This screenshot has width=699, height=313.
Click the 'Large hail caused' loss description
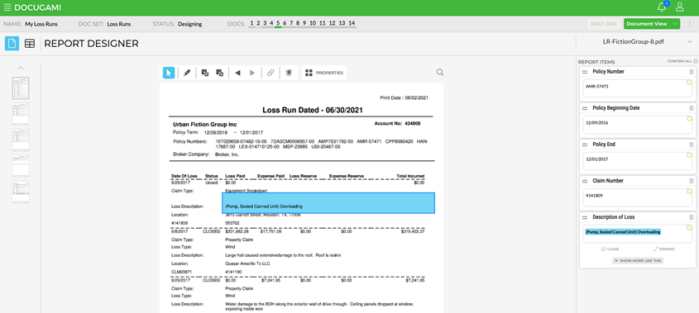tap(284, 255)
